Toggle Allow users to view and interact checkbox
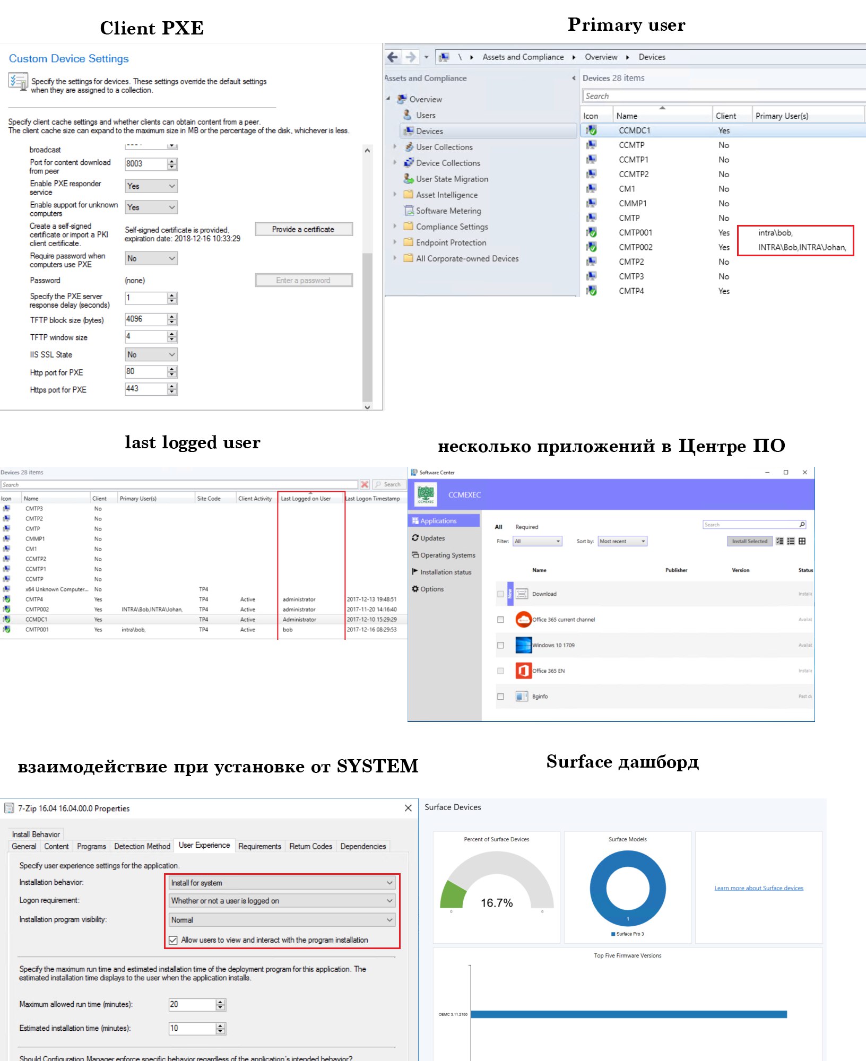This screenshot has width=866, height=1061. tap(173, 940)
